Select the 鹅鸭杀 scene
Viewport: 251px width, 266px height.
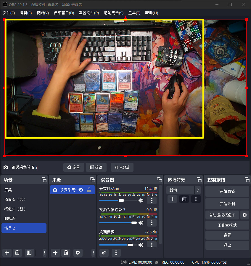pyautogui.click(x=24, y=219)
